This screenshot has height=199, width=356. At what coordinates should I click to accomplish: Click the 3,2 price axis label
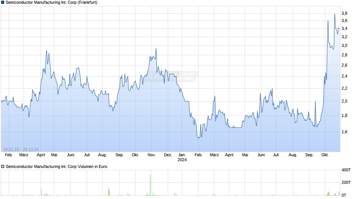tap(344, 37)
